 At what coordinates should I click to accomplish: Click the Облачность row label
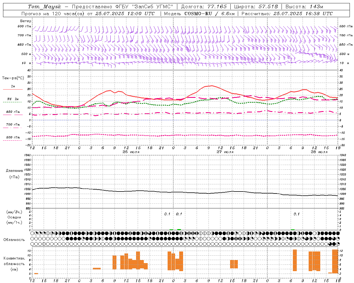(x=14, y=240)
